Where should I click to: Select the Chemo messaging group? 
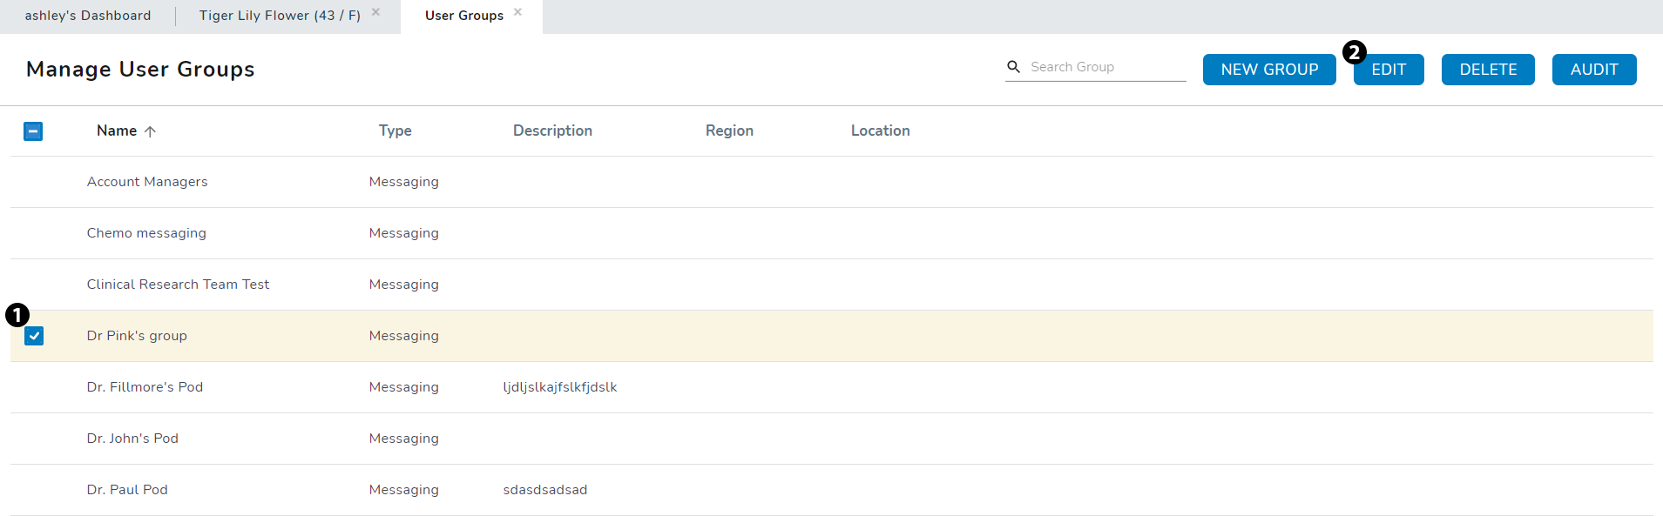pyautogui.click(x=146, y=233)
